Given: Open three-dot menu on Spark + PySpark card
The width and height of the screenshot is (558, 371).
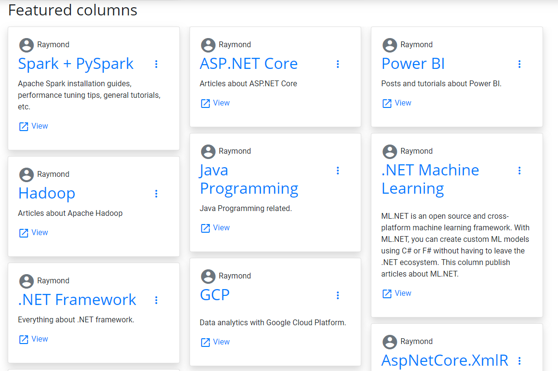Looking at the screenshot, I should (156, 64).
